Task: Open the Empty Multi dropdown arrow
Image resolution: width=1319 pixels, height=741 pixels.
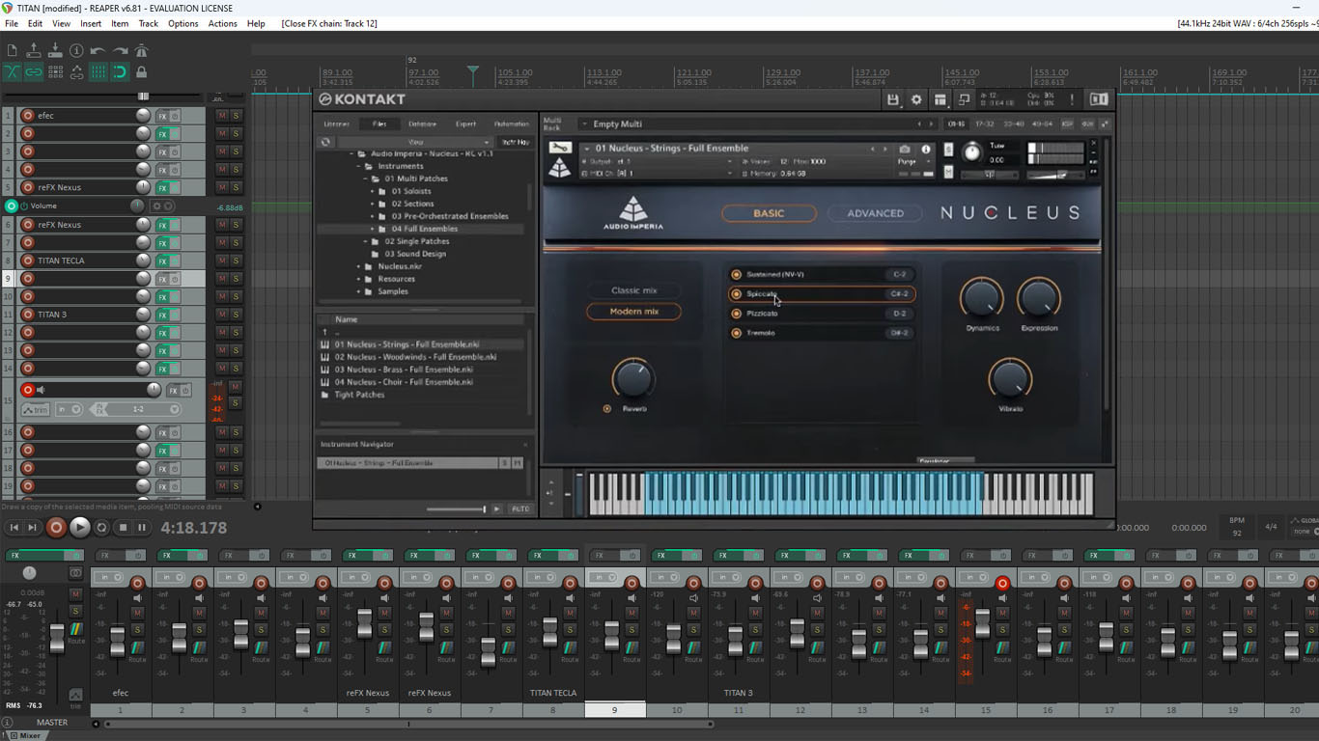Action: pos(584,123)
